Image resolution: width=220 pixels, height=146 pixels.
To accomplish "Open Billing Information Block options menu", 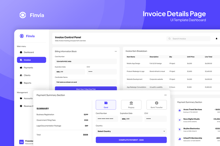I will point(116,51).
